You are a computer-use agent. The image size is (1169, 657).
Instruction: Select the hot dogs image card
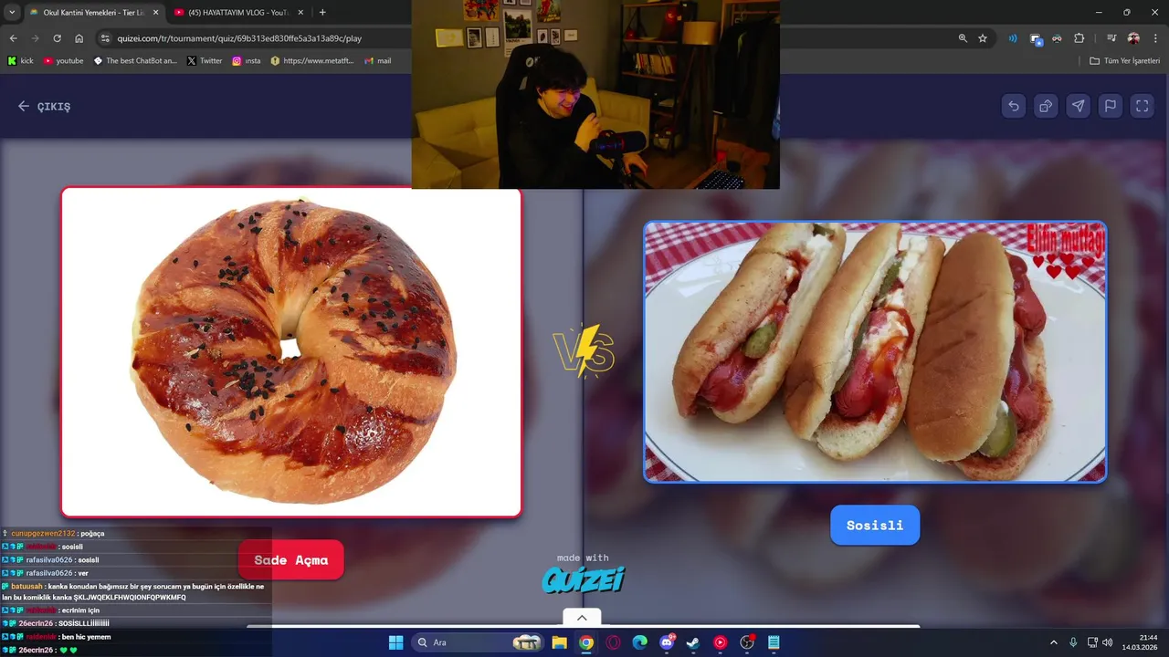(x=875, y=351)
